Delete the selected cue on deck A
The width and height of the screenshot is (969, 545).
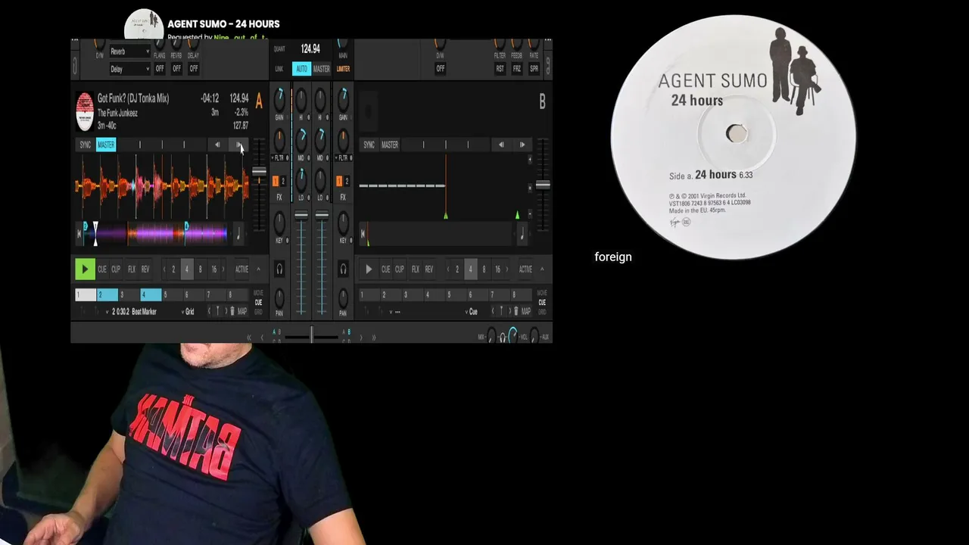(232, 311)
